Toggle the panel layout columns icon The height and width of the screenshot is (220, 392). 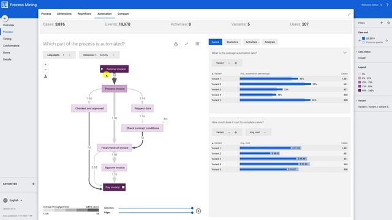point(197,43)
